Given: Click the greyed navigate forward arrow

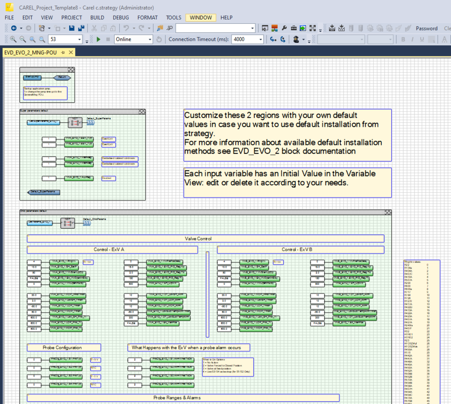Looking at the screenshot, I should point(28,28).
